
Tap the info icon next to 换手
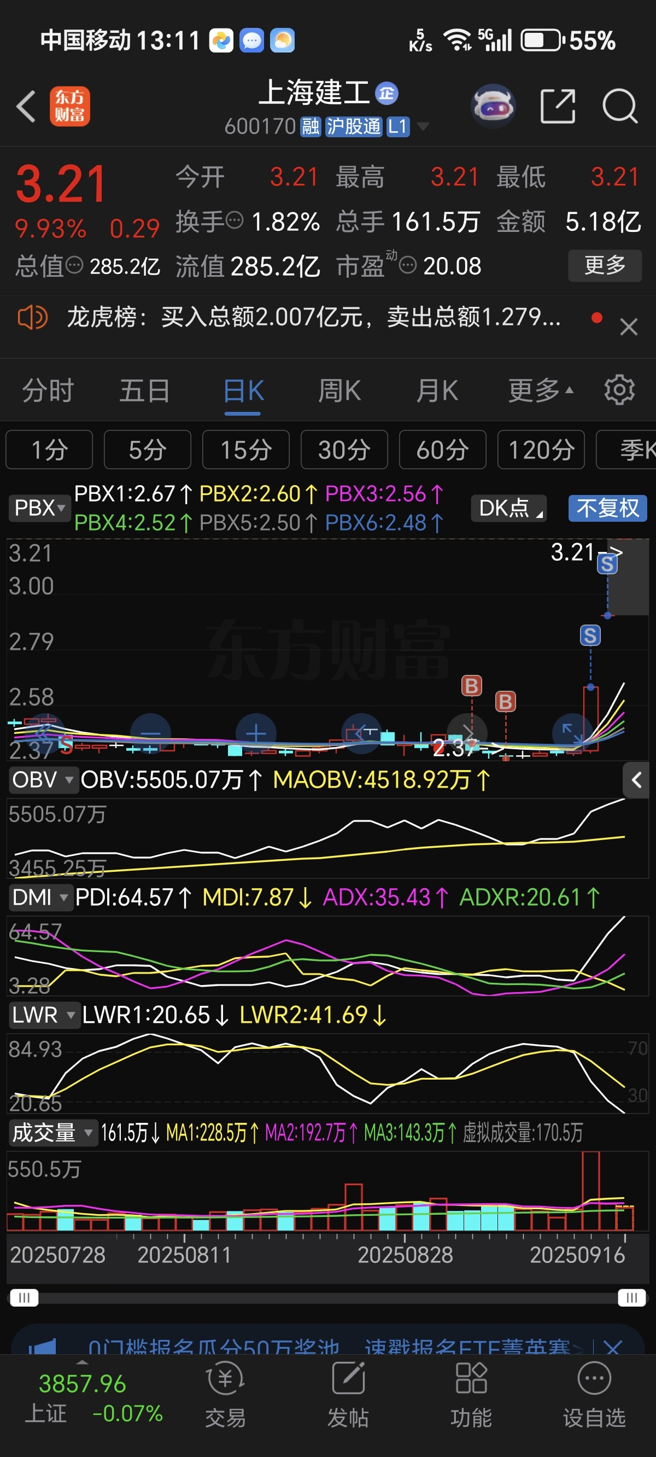coord(235,220)
